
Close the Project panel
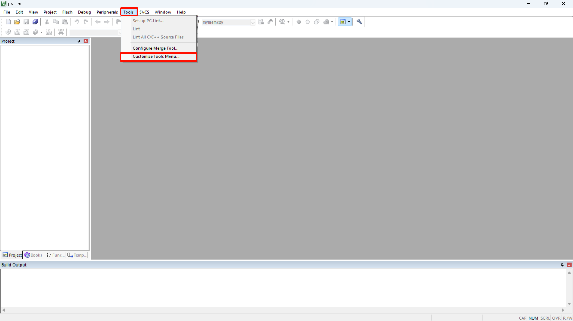coord(86,41)
